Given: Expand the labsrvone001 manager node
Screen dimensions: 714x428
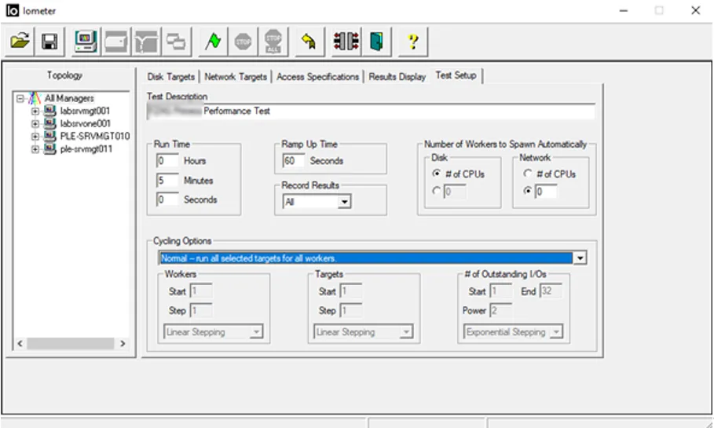Looking at the screenshot, I should (35, 123).
